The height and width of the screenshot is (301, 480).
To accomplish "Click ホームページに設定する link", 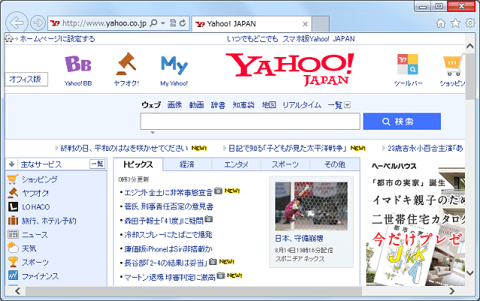I will click(57, 39).
